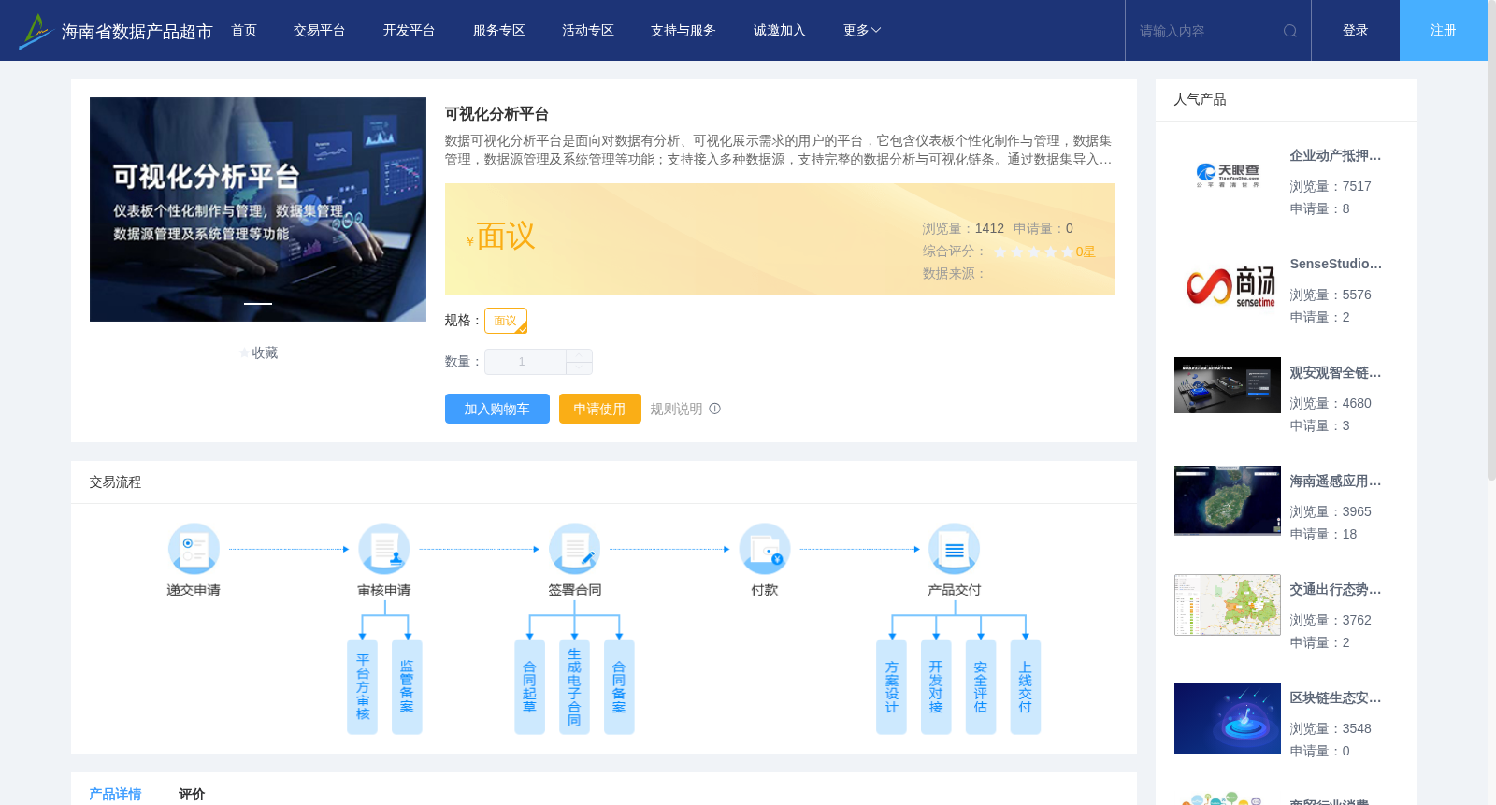Click the 签署合同 step icon

click(574, 549)
